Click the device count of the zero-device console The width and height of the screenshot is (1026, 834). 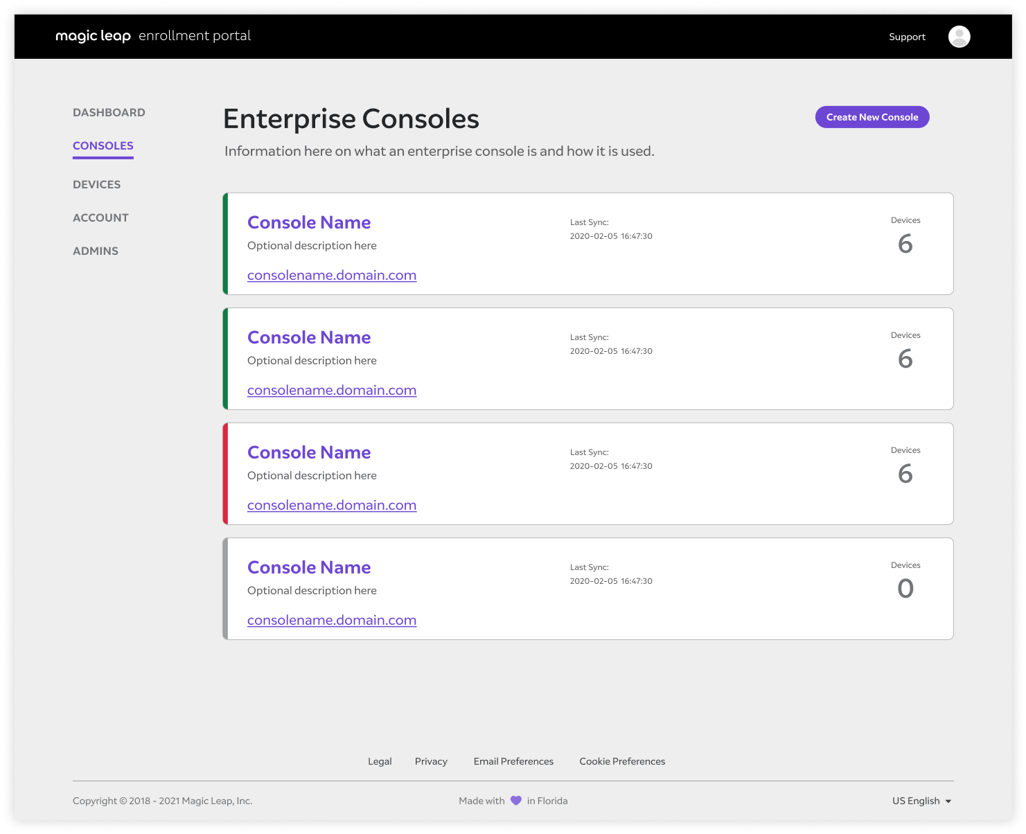point(905,589)
